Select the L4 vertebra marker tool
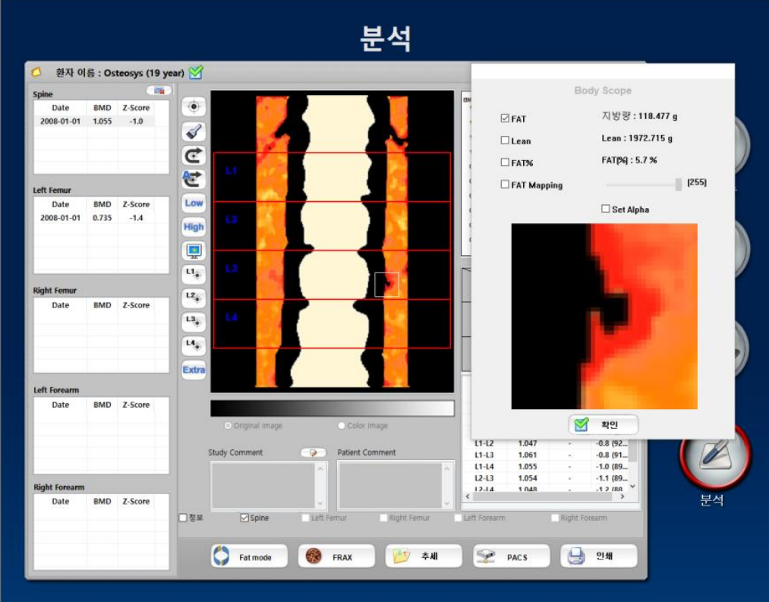 tap(194, 345)
